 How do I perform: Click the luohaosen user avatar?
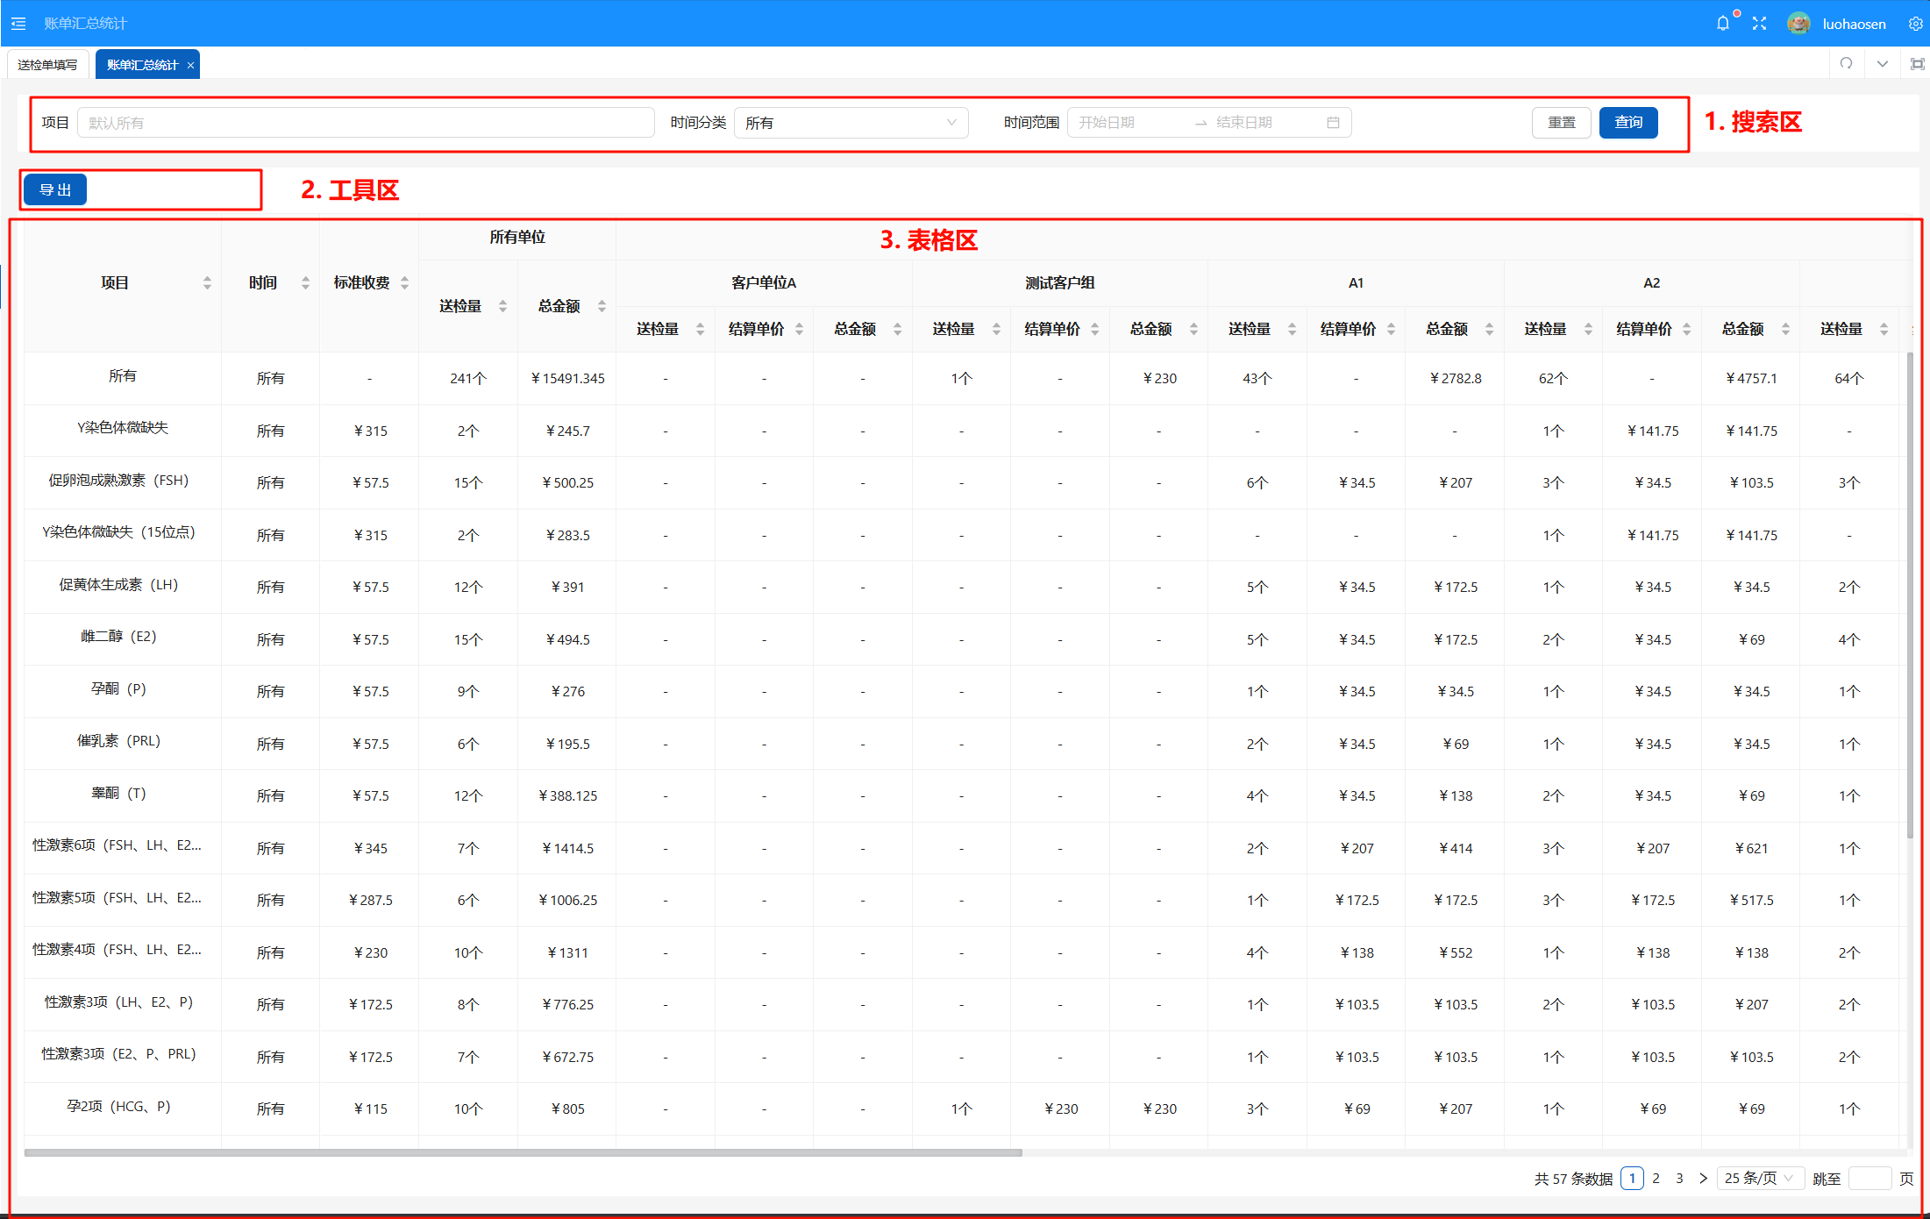[x=1798, y=24]
